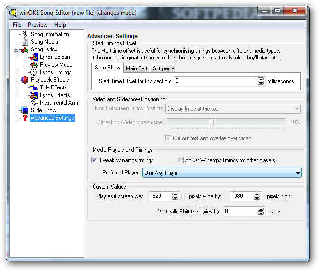Select Playback Effects node

[50, 80]
